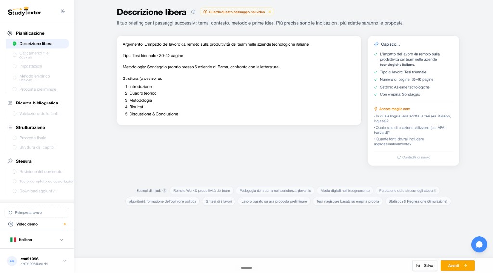Click the arrow icon on the Avanti button

click(x=465, y=266)
